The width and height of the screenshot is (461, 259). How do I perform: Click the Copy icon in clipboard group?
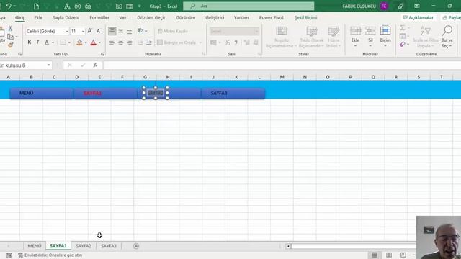tap(10, 37)
